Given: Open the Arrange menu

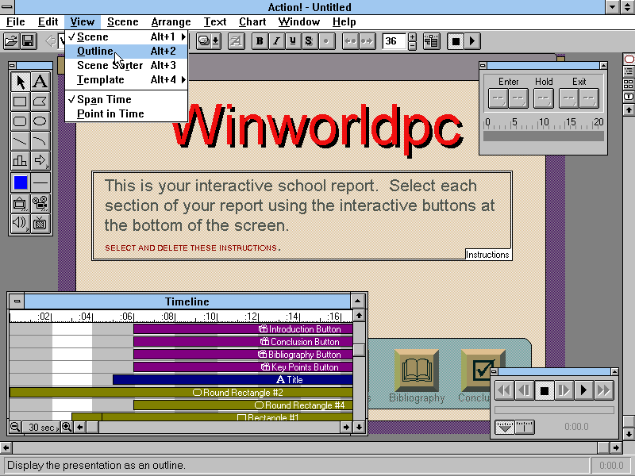Looking at the screenshot, I should [171, 22].
